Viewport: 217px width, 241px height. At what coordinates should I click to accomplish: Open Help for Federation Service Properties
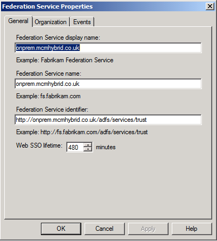coord(192,229)
